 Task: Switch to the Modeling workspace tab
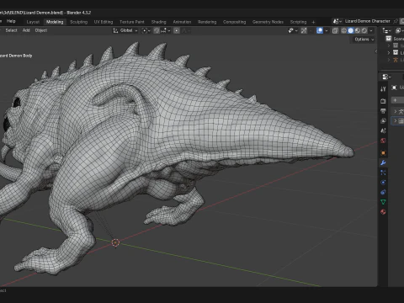(x=55, y=22)
